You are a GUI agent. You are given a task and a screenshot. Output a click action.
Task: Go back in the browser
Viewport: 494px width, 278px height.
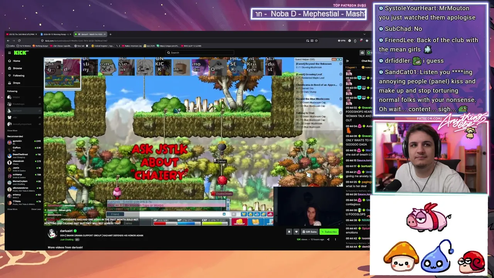(x=9, y=41)
